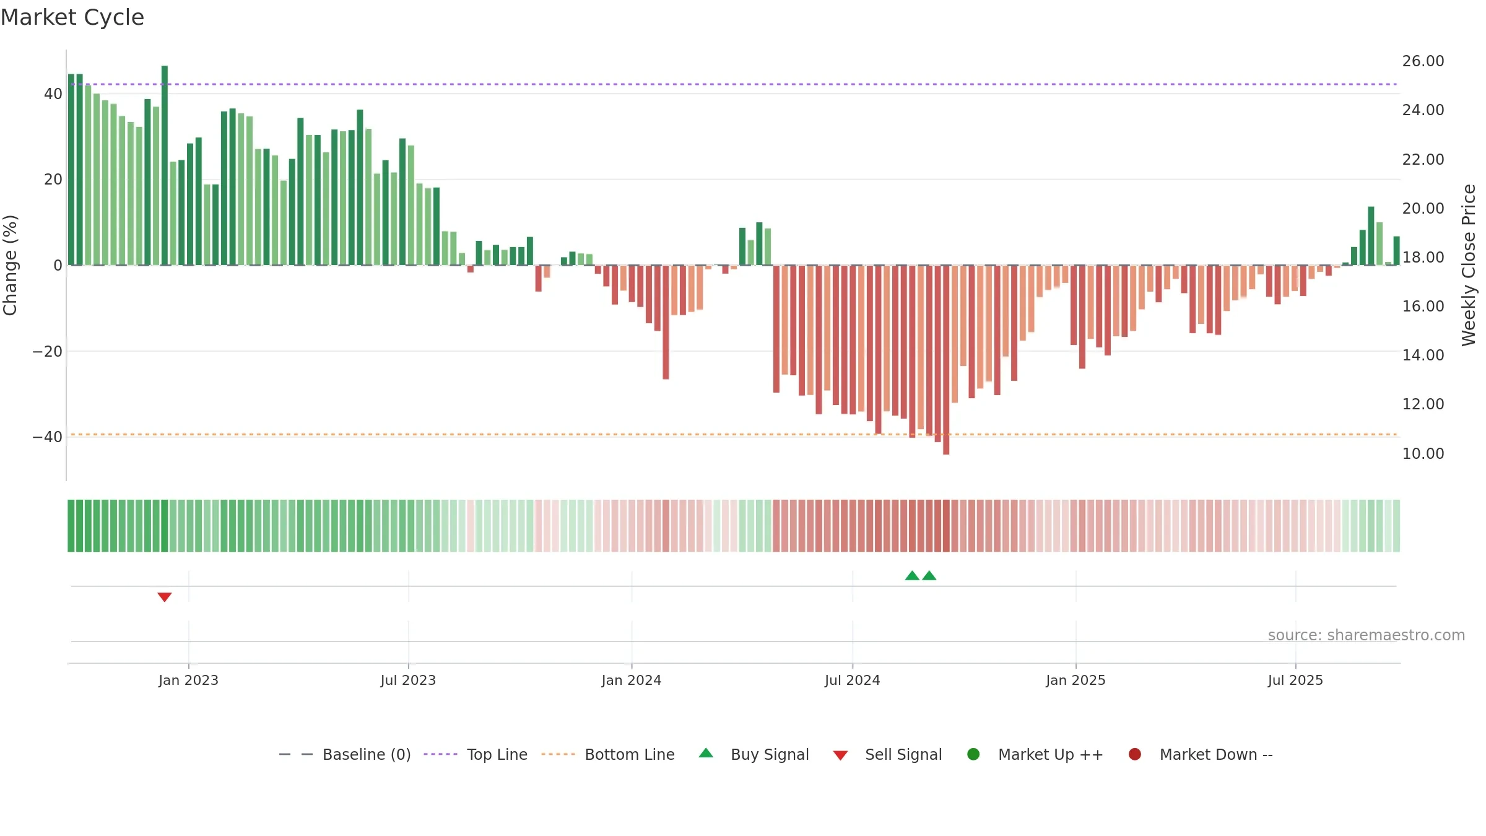Toggle Market Down -- legend entry
Screen dimensions: 1486x836
(x=1201, y=754)
